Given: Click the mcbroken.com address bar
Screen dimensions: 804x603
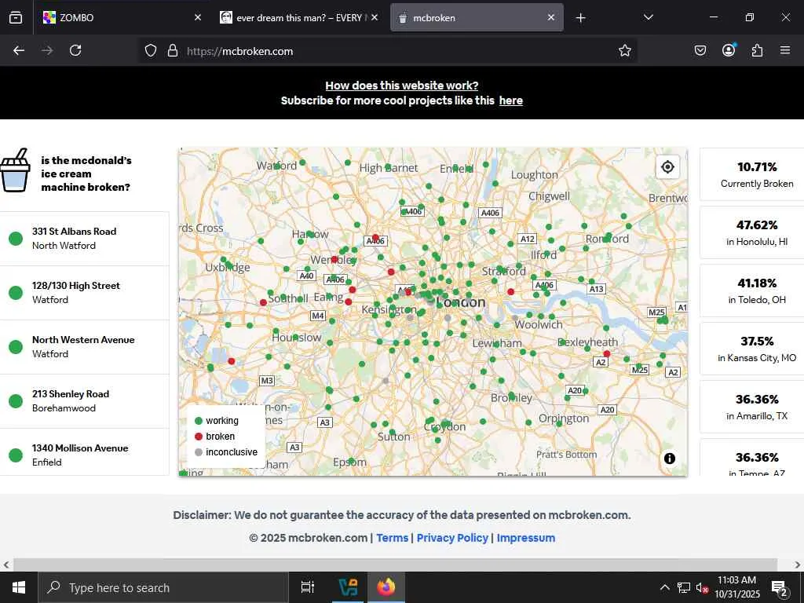Looking at the screenshot, I should point(393,51).
